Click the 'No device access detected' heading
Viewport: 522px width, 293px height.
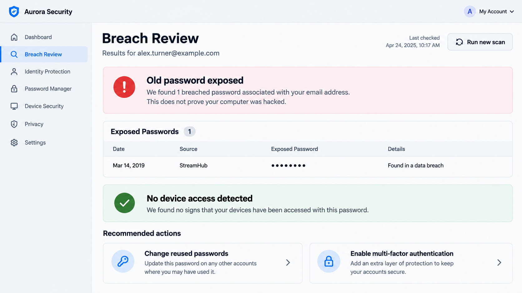point(199,198)
